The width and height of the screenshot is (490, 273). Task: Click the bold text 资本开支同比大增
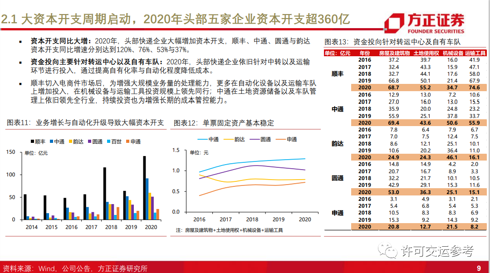tap(61, 41)
